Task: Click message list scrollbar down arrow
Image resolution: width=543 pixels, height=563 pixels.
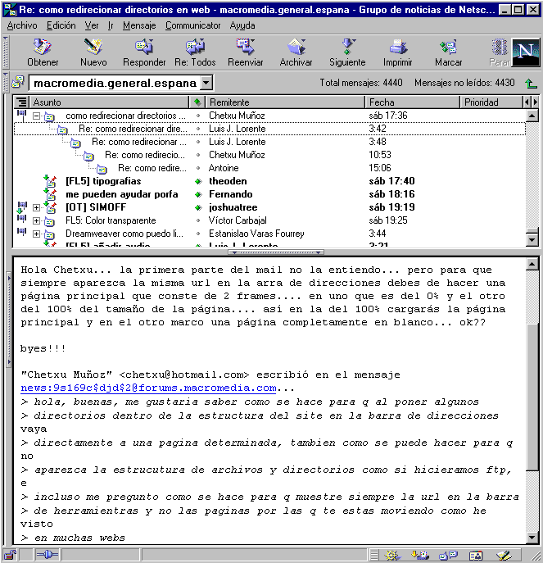Action: coord(532,240)
